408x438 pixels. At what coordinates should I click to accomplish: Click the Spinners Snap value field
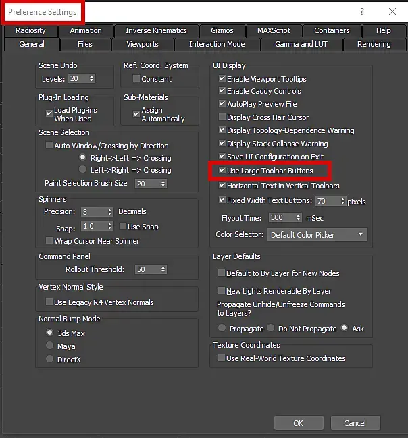(94, 226)
